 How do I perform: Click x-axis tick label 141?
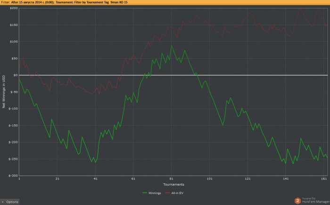tap(286, 179)
